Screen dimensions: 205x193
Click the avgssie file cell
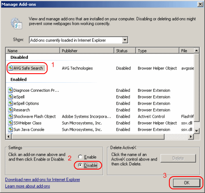click(x=187, y=68)
